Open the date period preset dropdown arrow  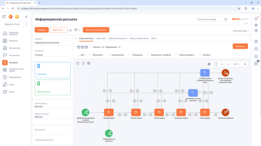[90, 47]
